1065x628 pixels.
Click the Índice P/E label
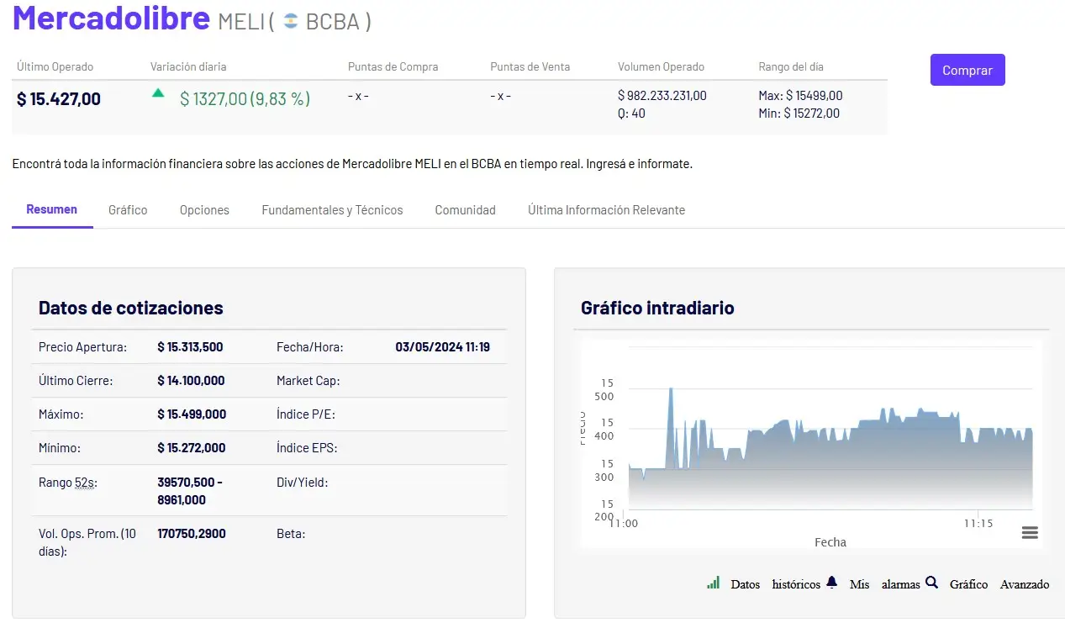pyautogui.click(x=306, y=414)
